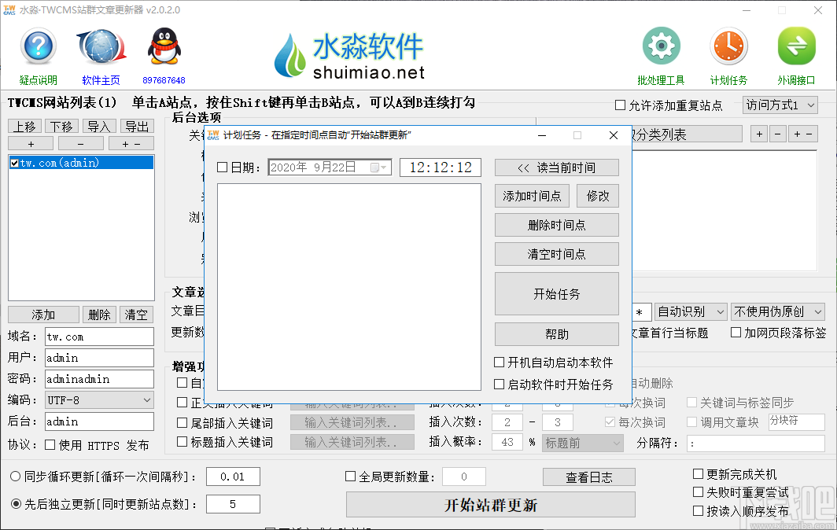Open 计划任务 using the clock icon
Screen dimensions: 837x530
[x=728, y=46]
